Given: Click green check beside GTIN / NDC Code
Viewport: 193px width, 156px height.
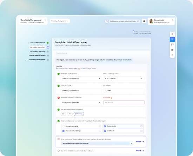Looking at the screenshot, I should click(59, 86).
